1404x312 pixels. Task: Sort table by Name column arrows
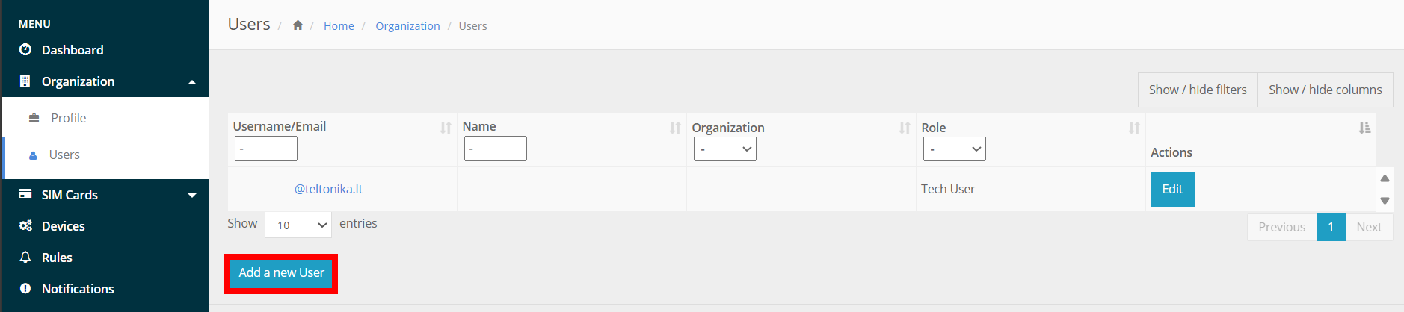[675, 128]
